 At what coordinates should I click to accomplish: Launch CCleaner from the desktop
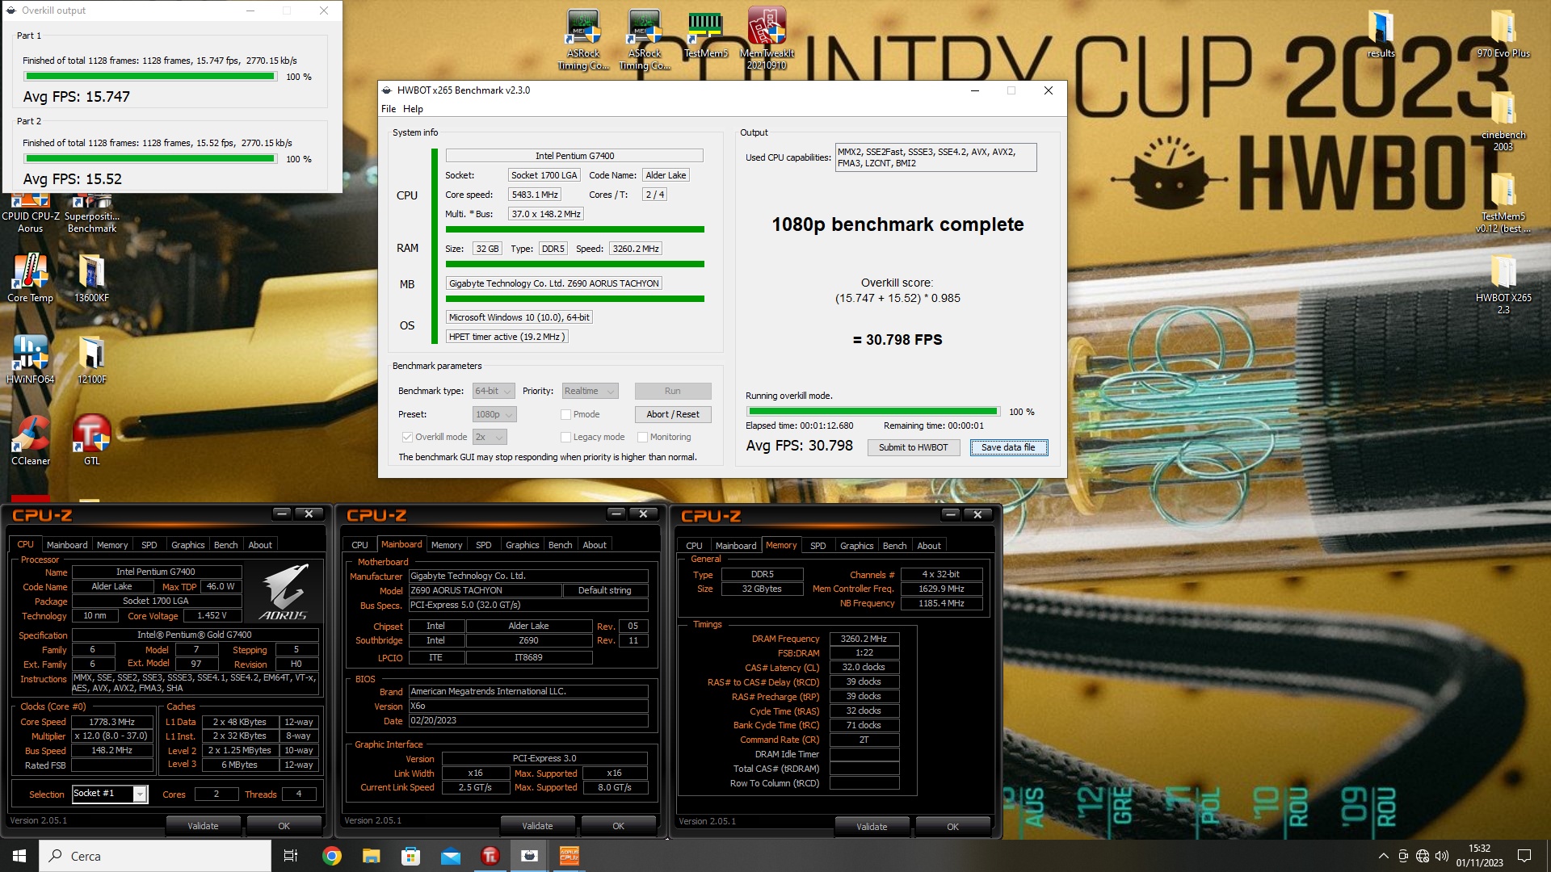pos(30,441)
